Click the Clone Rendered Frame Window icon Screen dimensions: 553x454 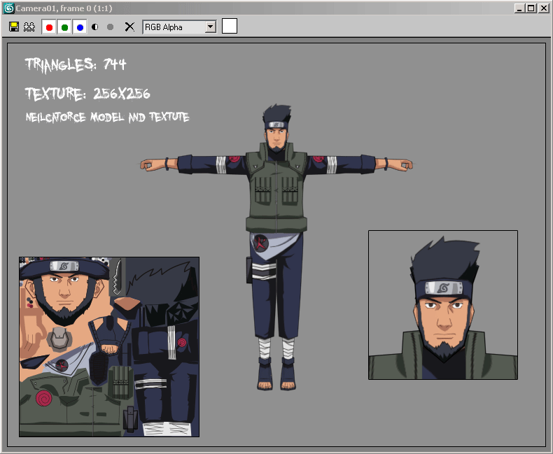(29, 27)
